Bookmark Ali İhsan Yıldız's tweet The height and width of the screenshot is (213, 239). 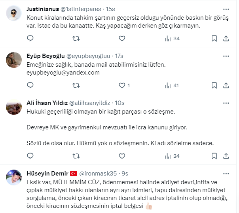click(x=214, y=156)
